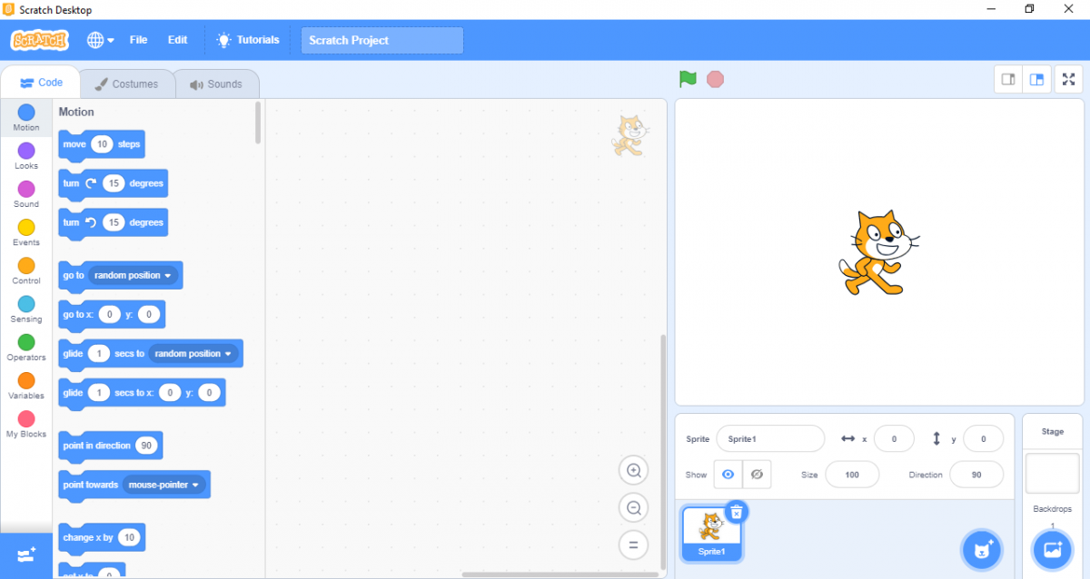Viewport: 1090px width, 579px height.
Task: Click the Sprite name input field
Action: tap(769, 439)
